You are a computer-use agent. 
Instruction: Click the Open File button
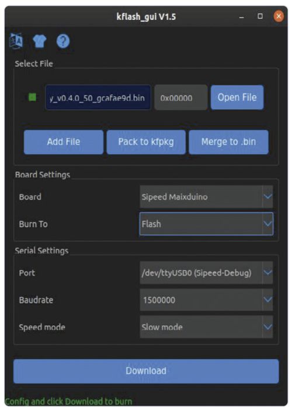(237, 98)
